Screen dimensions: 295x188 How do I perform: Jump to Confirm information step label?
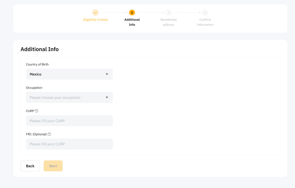[205, 22]
